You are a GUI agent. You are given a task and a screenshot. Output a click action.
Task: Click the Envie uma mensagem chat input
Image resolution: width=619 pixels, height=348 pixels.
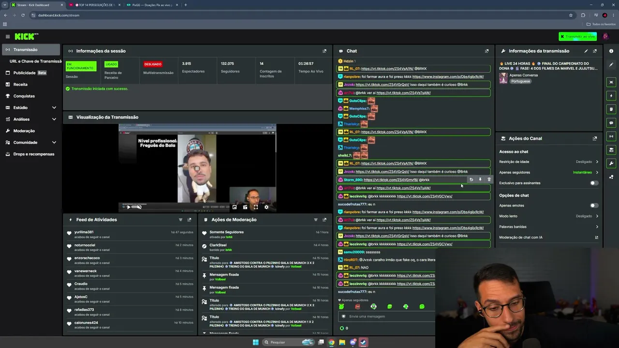point(387,317)
